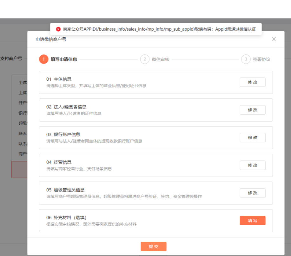Submit the application with 提交 button
Image resolution: width=291 pixels, height=256 pixels.
point(154,247)
